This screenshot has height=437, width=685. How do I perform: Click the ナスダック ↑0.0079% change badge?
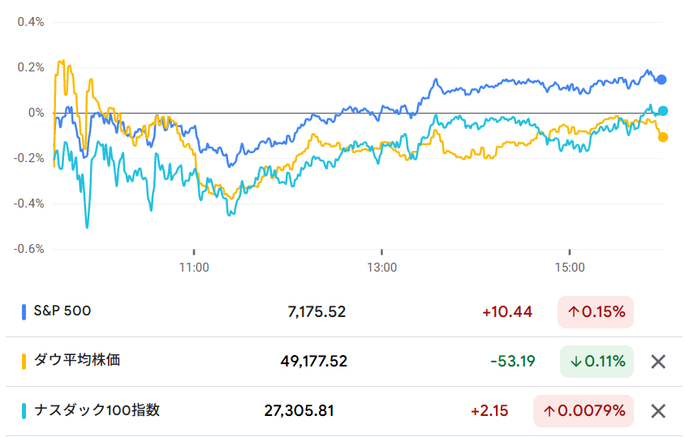(583, 411)
